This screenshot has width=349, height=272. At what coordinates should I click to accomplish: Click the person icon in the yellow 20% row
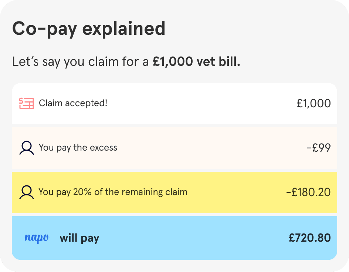(x=26, y=192)
